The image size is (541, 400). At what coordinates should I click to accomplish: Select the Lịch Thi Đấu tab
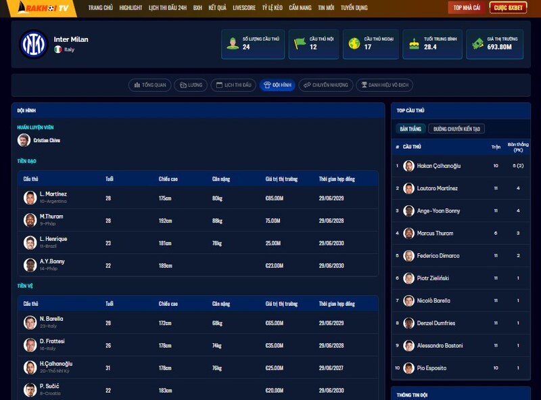[x=233, y=85]
